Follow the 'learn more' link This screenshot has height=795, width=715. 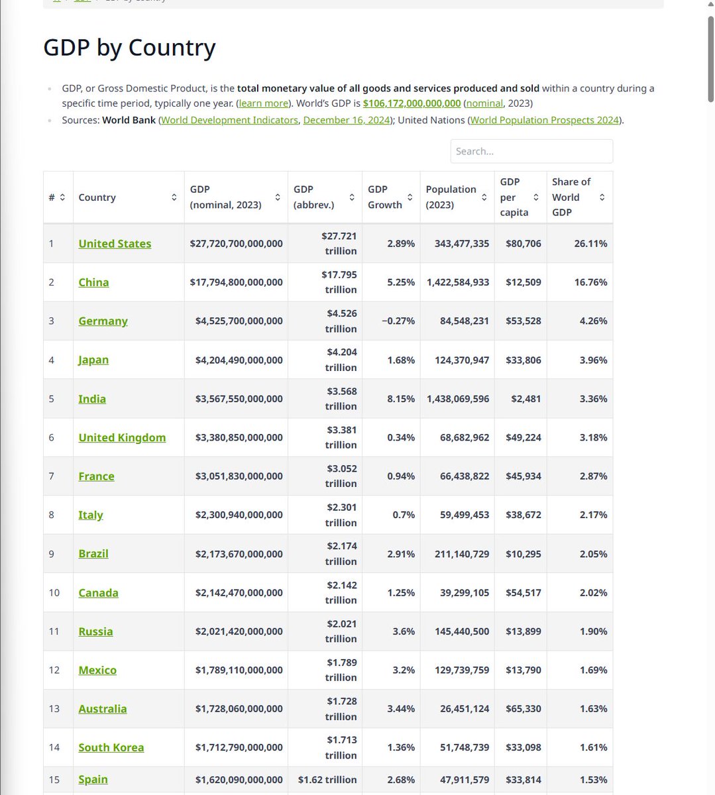(x=264, y=103)
